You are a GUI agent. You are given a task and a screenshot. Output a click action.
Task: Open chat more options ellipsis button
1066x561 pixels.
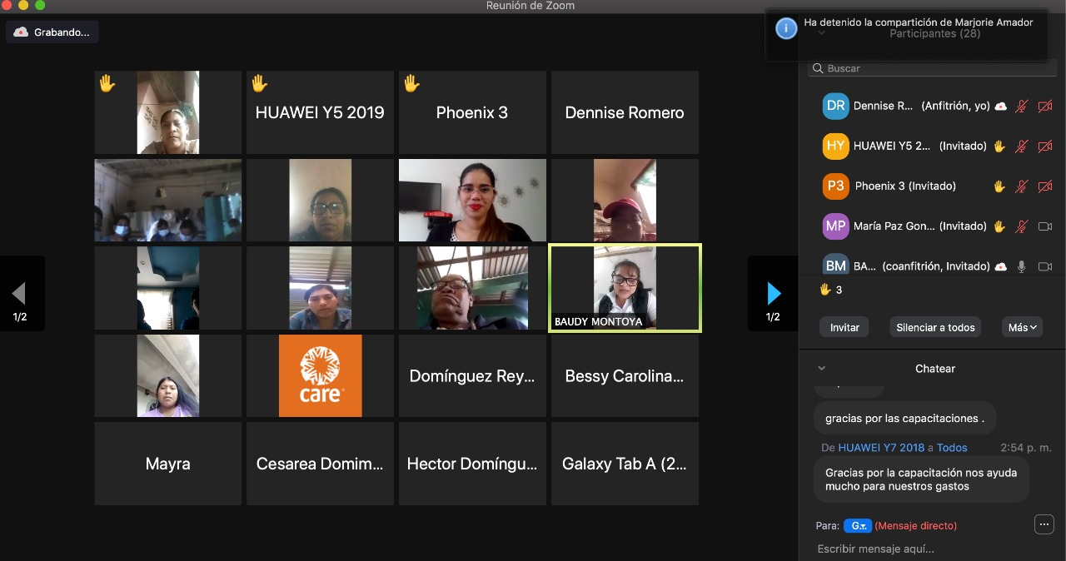pyautogui.click(x=1044, y=524)
